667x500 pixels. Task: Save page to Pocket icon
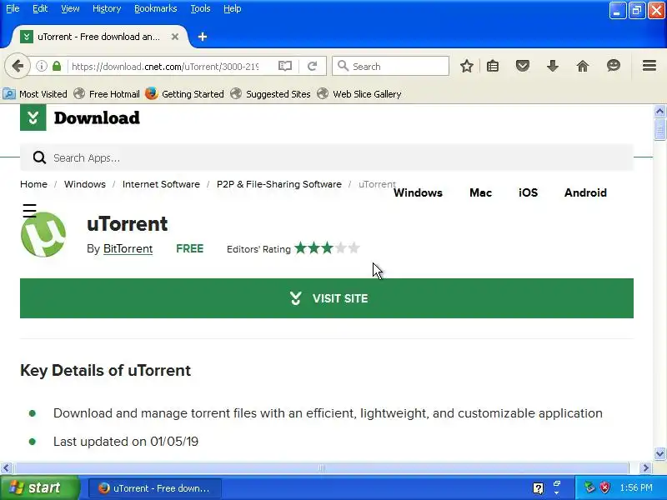[x=523, y=66]
